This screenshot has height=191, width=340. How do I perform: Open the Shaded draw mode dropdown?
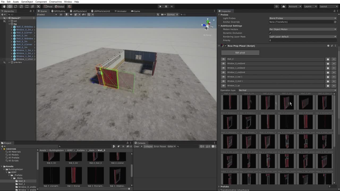point(47,15)
